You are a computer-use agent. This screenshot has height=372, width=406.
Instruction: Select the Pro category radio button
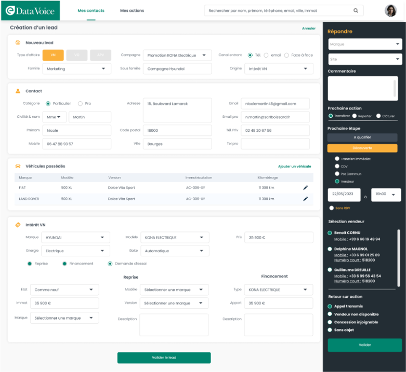80,103
